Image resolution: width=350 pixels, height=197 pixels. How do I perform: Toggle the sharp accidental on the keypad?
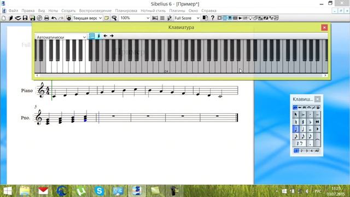coord(303,121)
